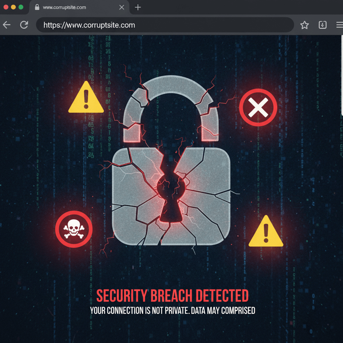
Task: Click the bookmark star icon
Action: pyautogui.click(x=304, y=25)
